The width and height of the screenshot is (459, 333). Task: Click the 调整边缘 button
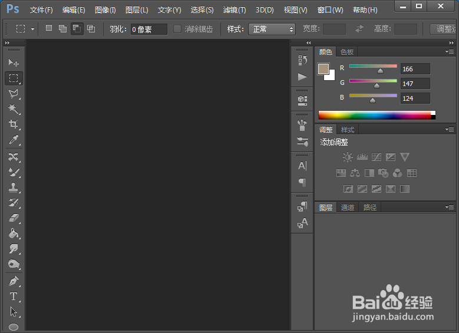pyautogui.click(x=443, y=29)
